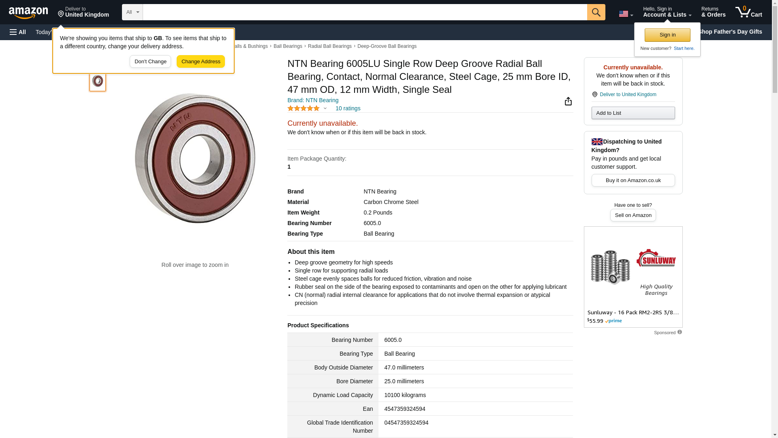Open the Account & Lists dropdown
Viewport: 778px width, 438px height.
tap(667, 12)
